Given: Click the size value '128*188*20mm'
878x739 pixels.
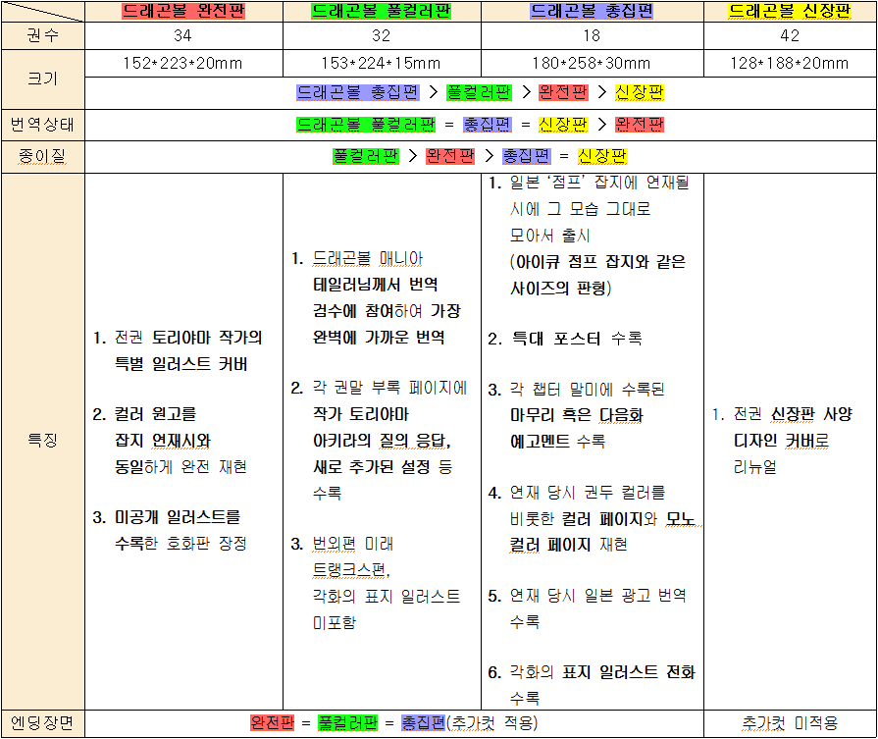Looking at the screenshot, I should (790, 63).
